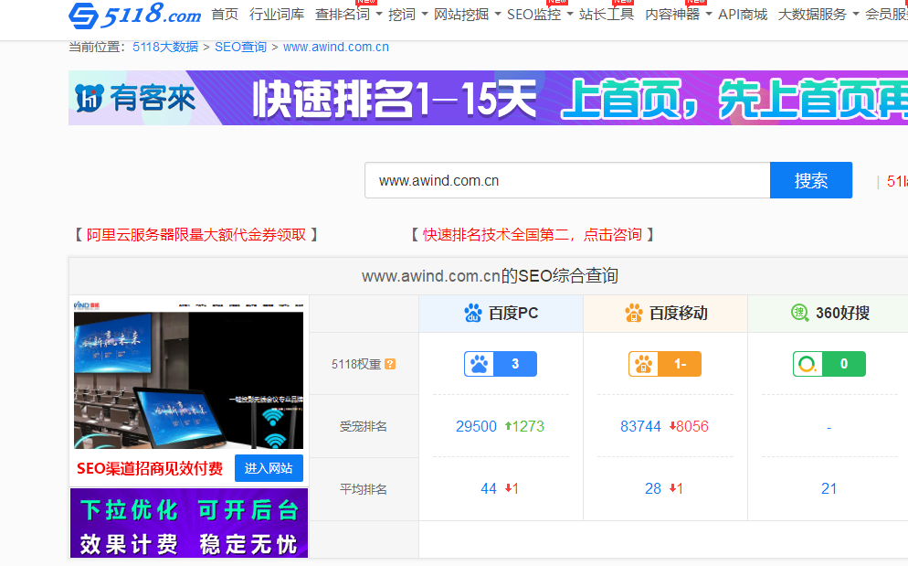Click the 进入网站 button
Screen dimensions: 908x566
(x=269, y=468)
